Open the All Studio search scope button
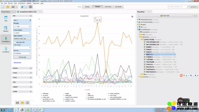This screenshot has width=199, height=112. tap(194, 7)
